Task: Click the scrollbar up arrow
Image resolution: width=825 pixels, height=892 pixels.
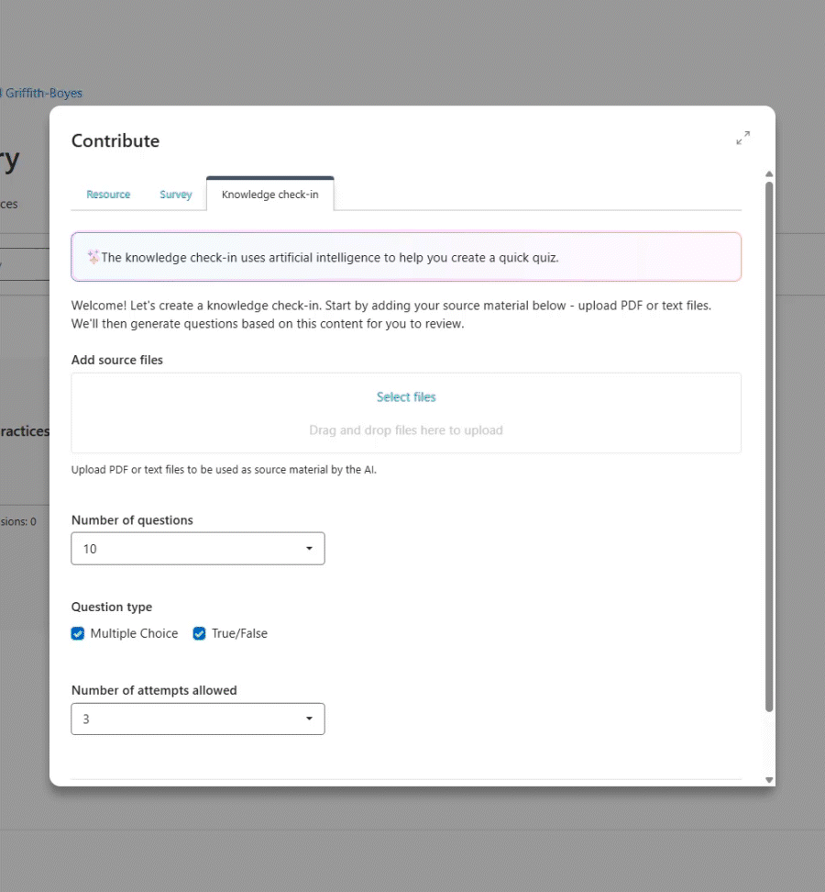Action: point(768,173)
